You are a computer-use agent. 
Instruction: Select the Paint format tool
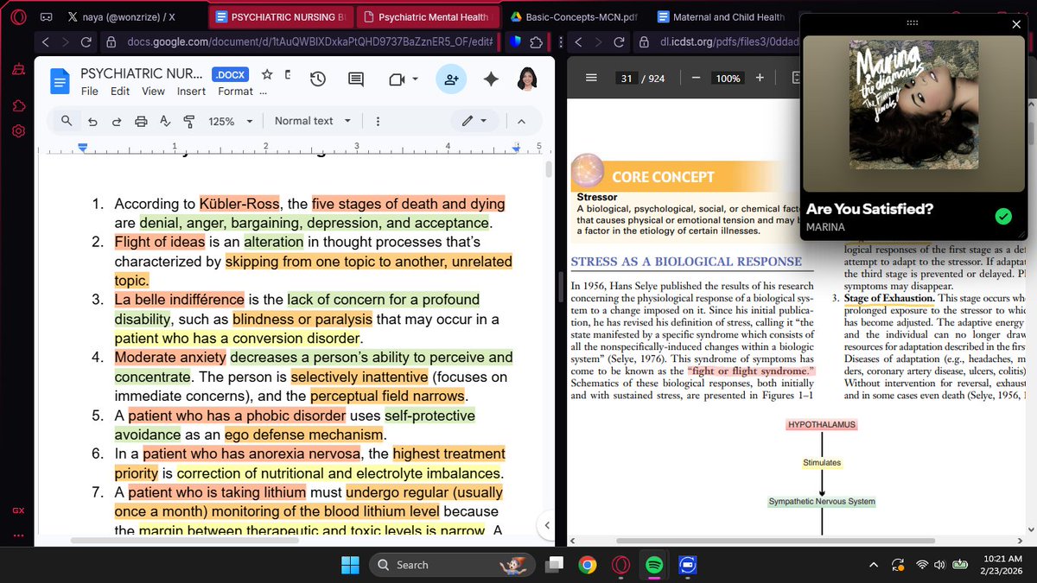[x=188, y=121]
